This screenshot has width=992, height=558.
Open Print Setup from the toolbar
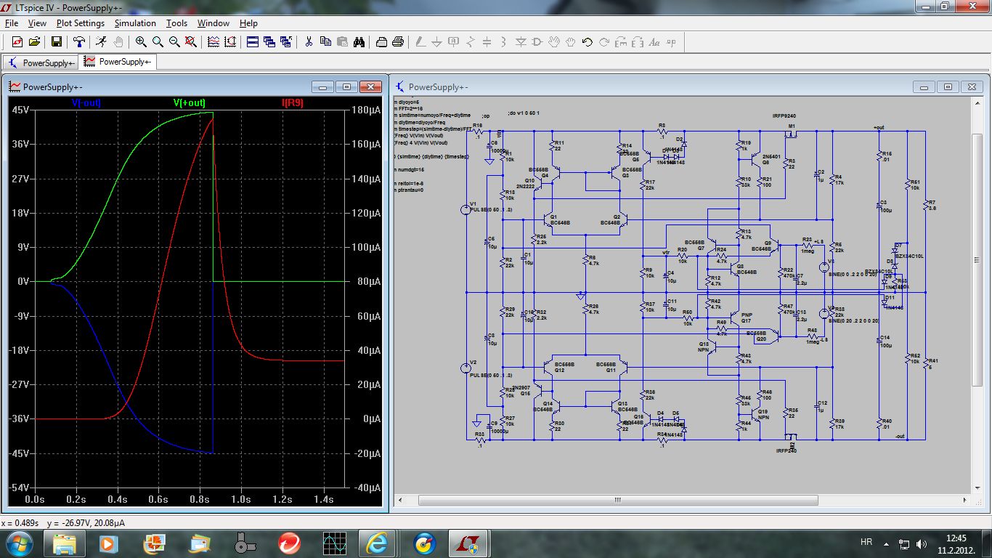click(x=381, y=42)
